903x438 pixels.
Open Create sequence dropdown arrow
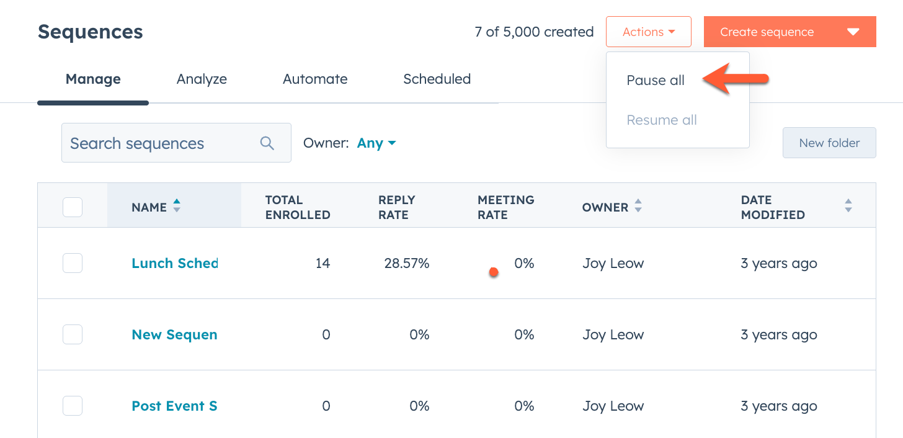point(853,32)
